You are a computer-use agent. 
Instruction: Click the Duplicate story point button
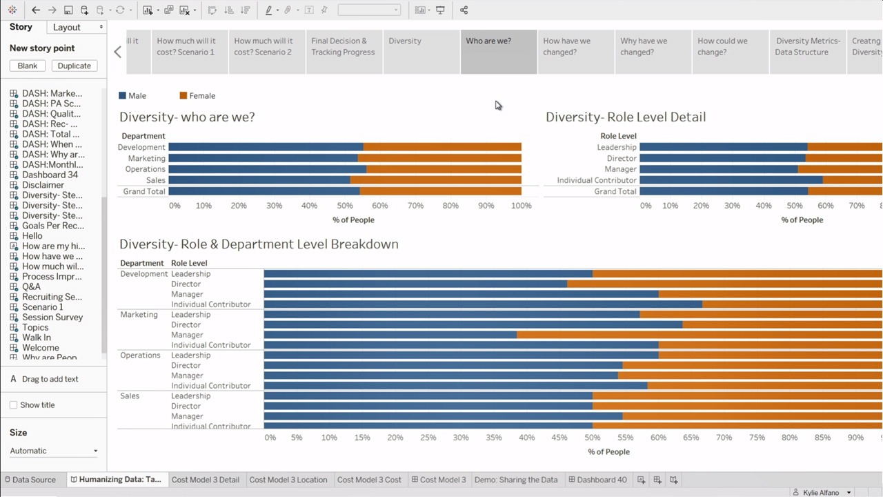[x=75, y=66]
